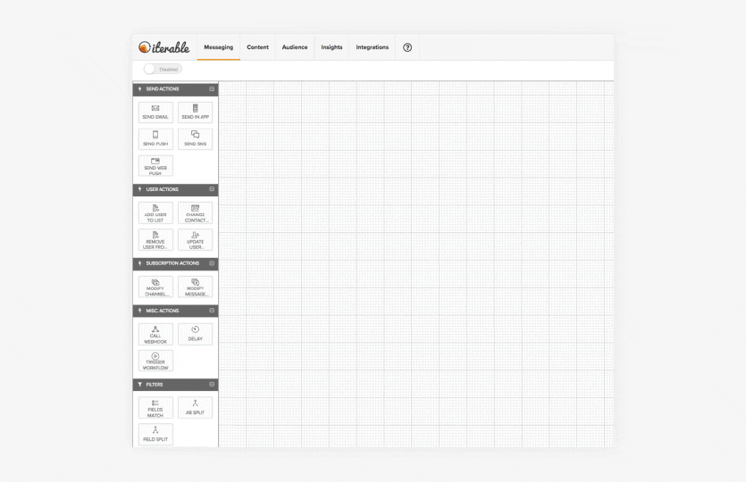Choose the Delay action
Screen dimensions: 746x482
coord(195,334)
